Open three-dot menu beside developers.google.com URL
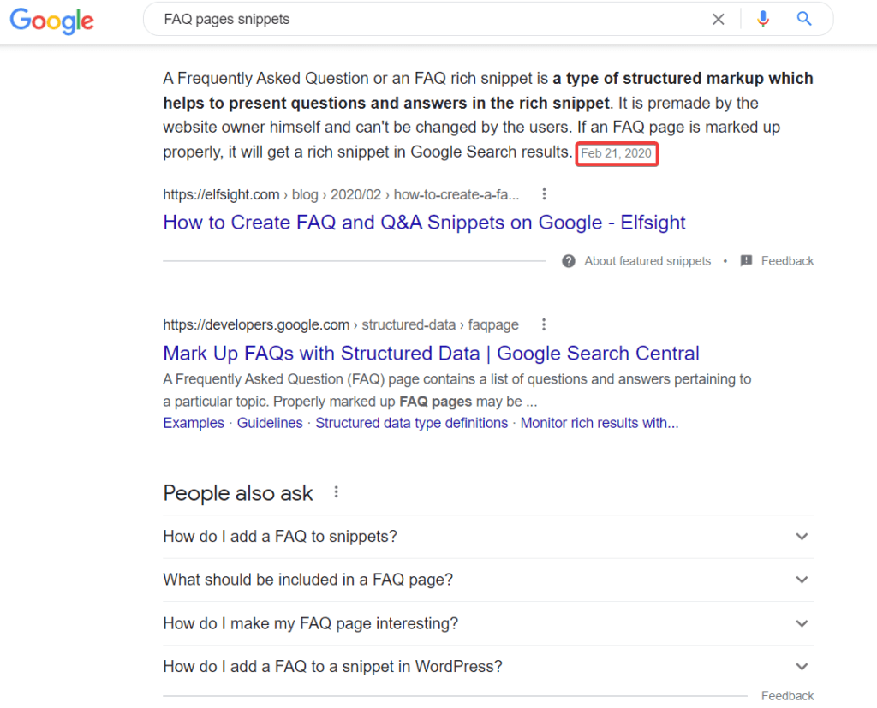 pyautogui.click(x=544, y=324)
